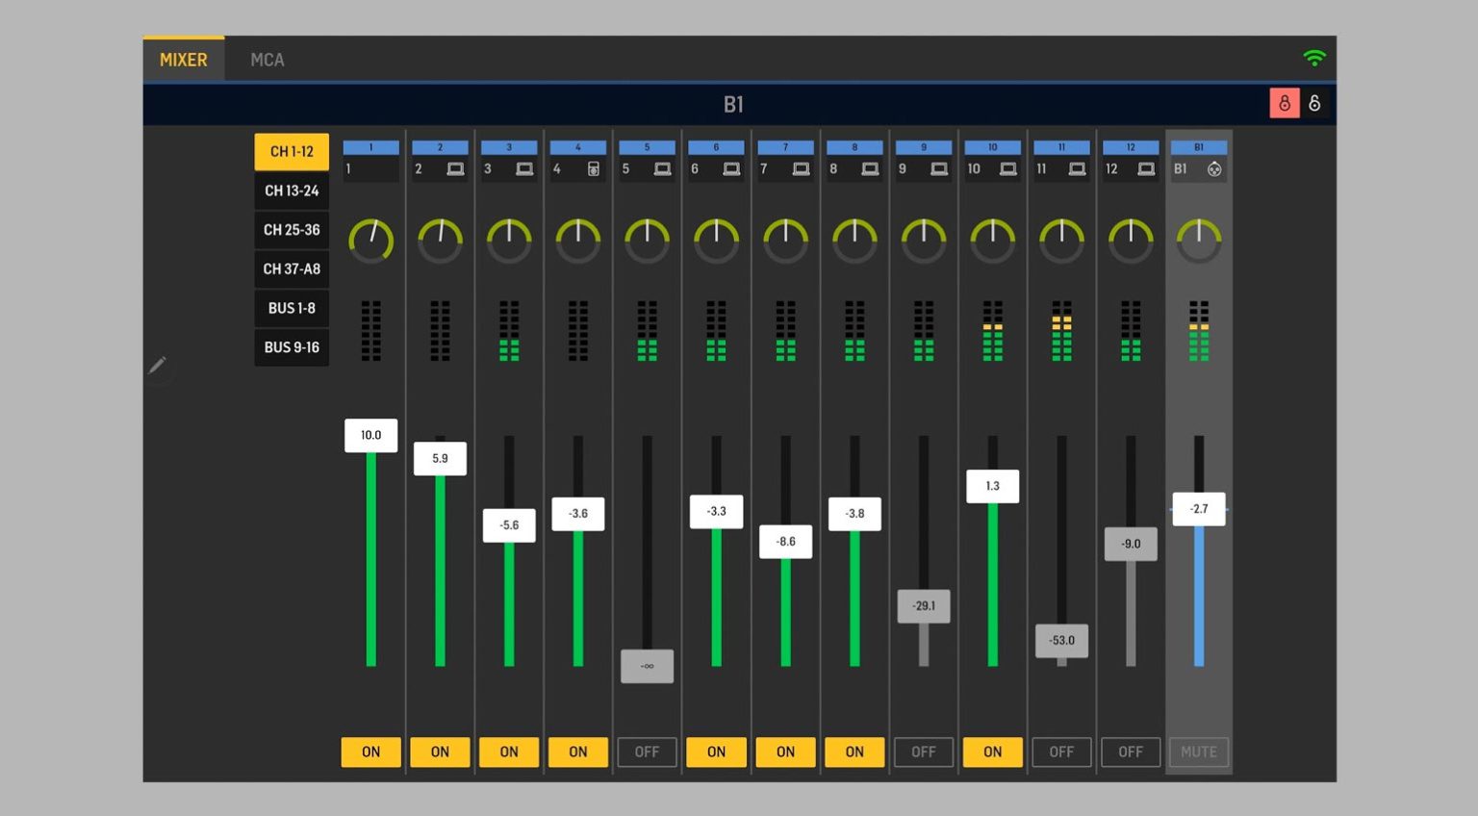Switch to the MCA tab
This screenshot has height=816, width=1478.
[x=266, y=60]
